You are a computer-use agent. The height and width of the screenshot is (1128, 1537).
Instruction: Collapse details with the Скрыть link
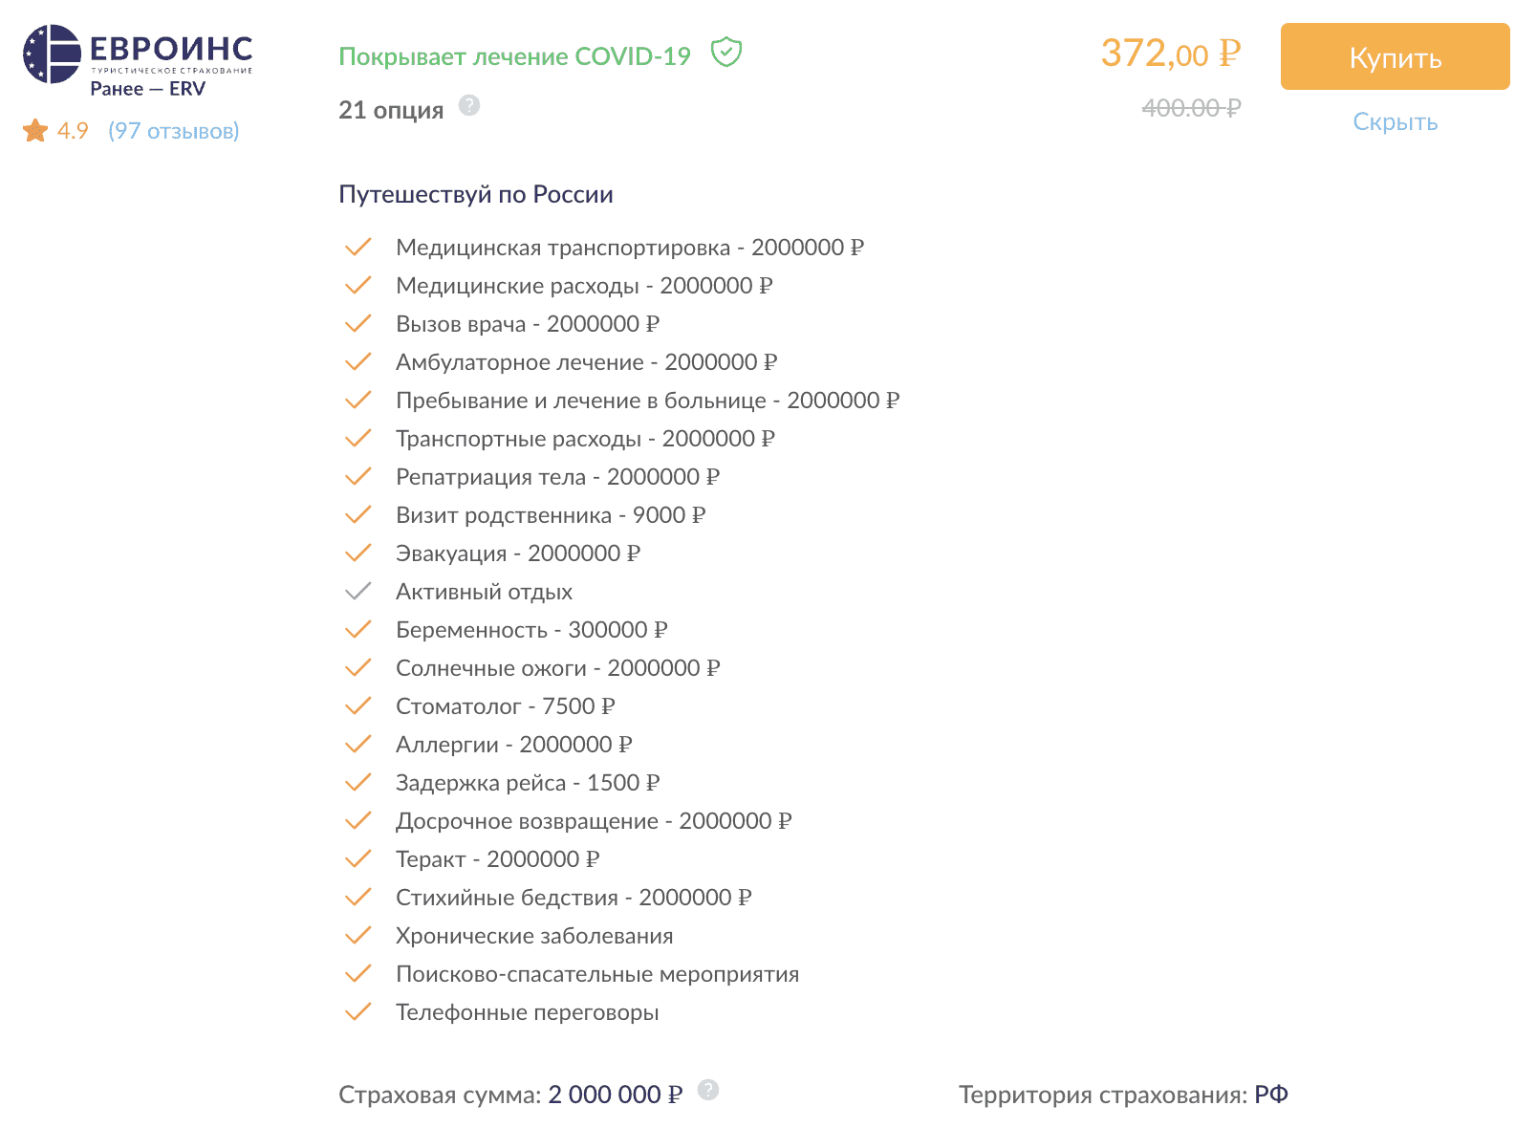point(1395,122)
